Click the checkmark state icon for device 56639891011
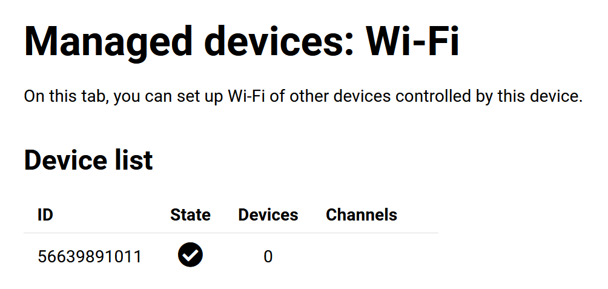The width and height of the screenshot is (608, 289). pyautogui.click(x=190, y=255)
